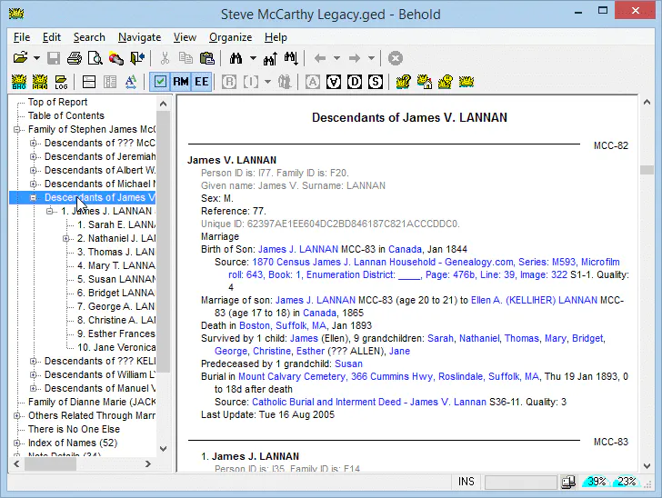The image size is (662, 498).
Task: Click the Find Previous binoculars up-arrow icon
Action: (x=271, y=58)
